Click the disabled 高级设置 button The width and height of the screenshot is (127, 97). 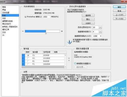(81, 67)
